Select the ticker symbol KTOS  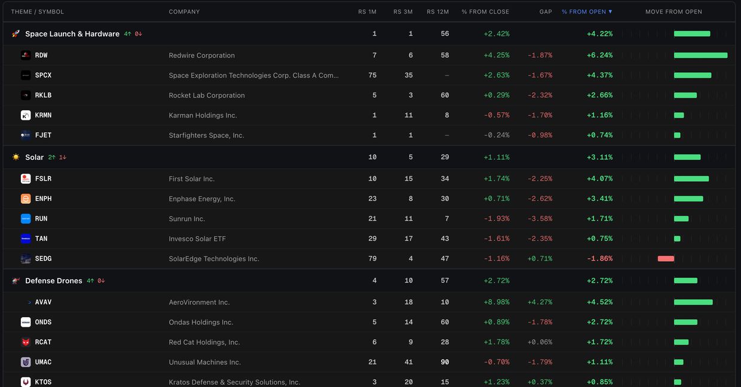pyautogui.click(x=44, y=382)
